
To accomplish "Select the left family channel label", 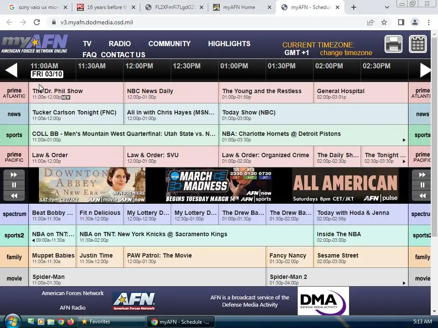I will point(14,257).
